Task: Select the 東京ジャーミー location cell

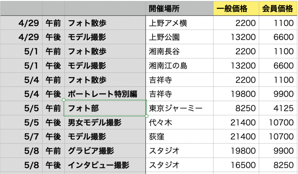Action: pos(179,108)
